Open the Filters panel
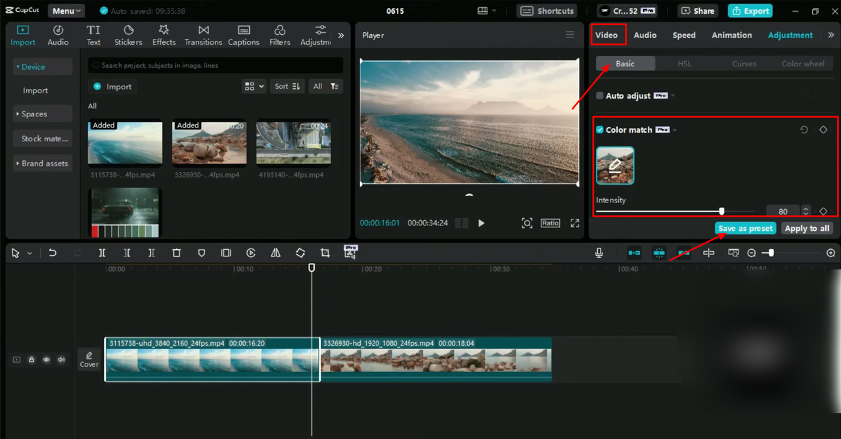 [x=280, y=35]
